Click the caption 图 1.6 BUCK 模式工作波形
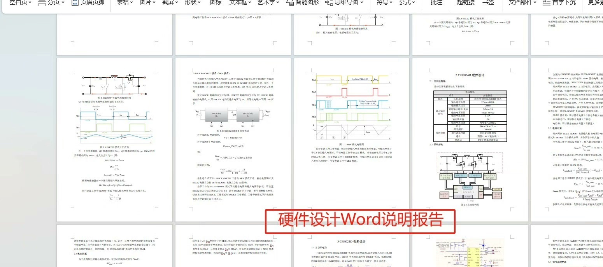This screenshot has width=603, height=267. coord(471,19)
